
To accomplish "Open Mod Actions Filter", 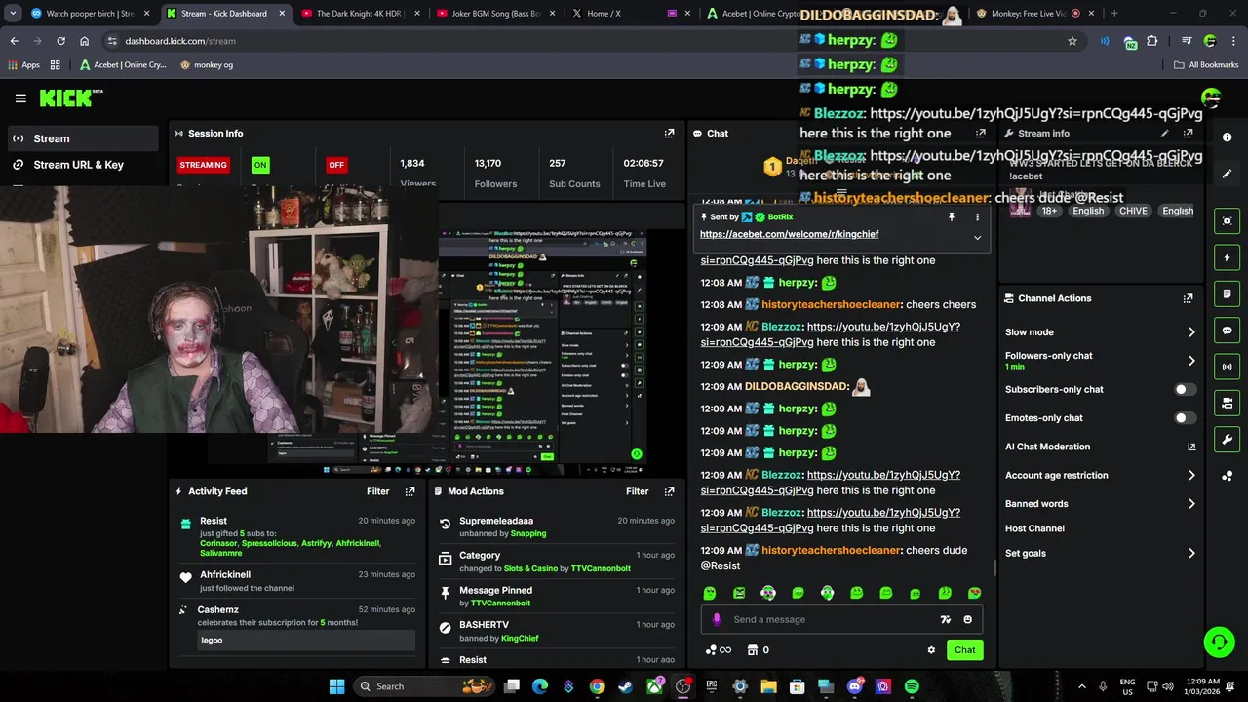I will click(637, 491).
